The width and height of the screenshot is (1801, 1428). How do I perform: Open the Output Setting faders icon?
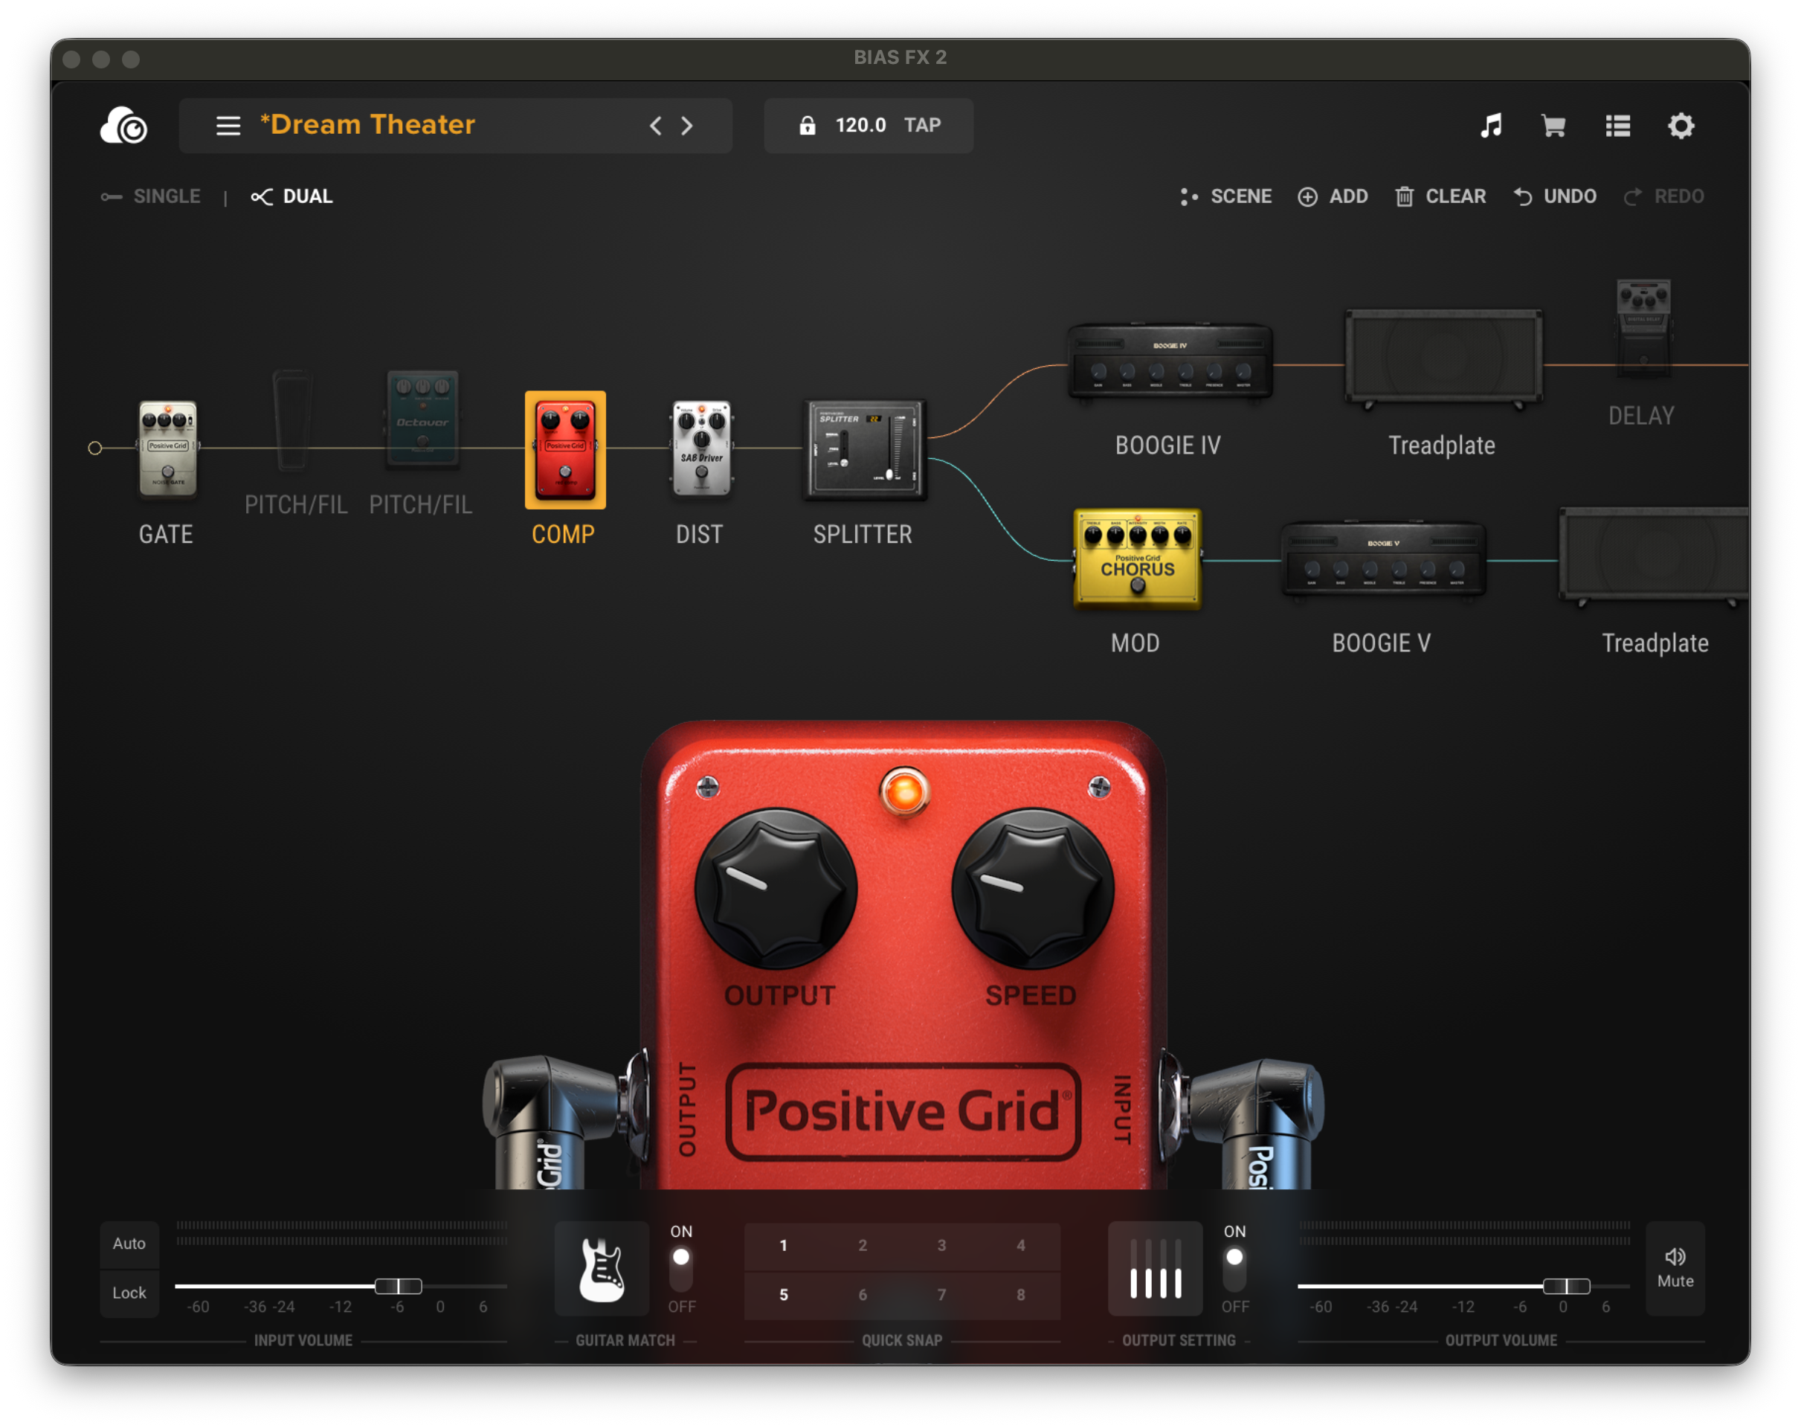click(x=1156, y=1268)
